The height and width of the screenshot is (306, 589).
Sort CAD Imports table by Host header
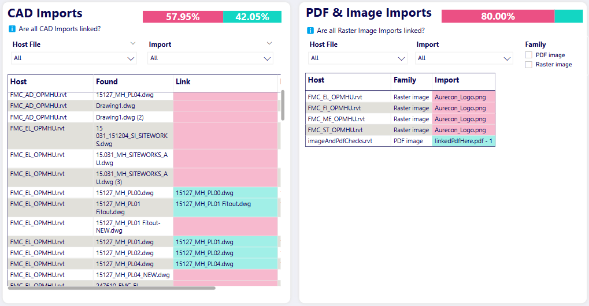(x=50, y=82)
